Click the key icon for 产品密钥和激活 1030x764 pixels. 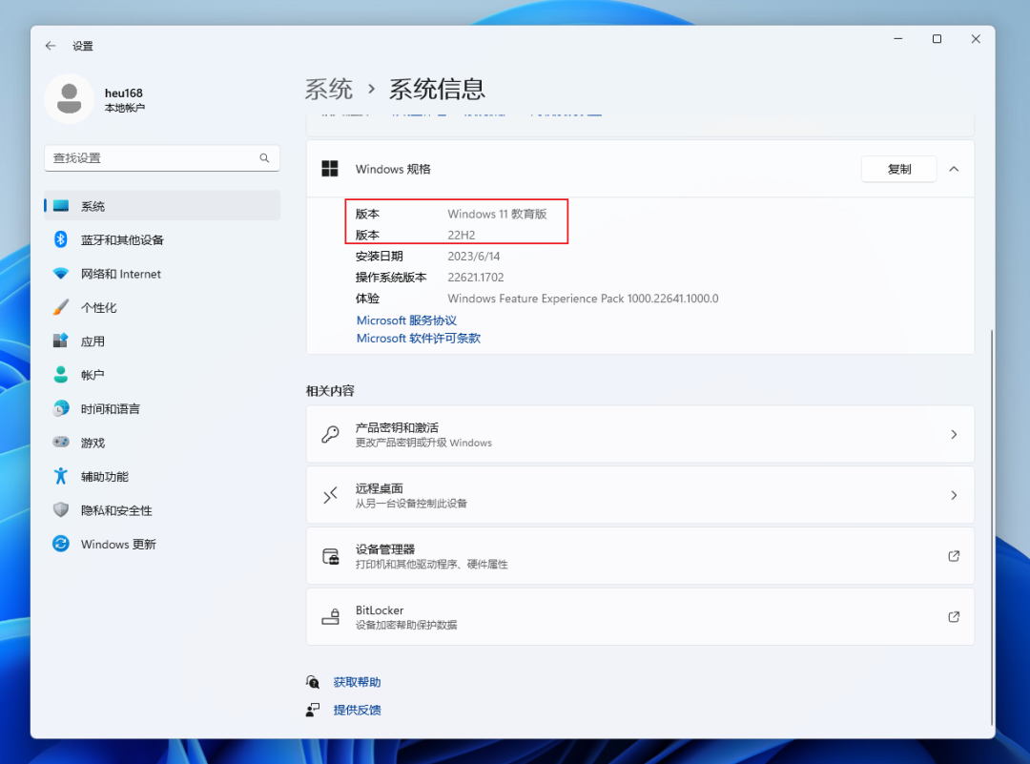(x=330, y=434)
